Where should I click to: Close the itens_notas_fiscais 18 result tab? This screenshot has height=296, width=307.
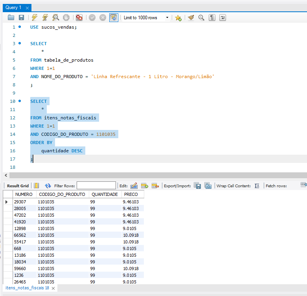pyautogui.click(x=53, y=288)
